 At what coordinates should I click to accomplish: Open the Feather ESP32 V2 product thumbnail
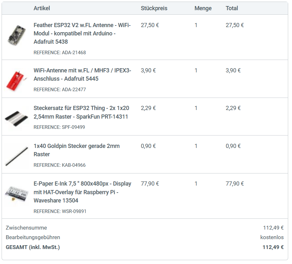[17, 35]
